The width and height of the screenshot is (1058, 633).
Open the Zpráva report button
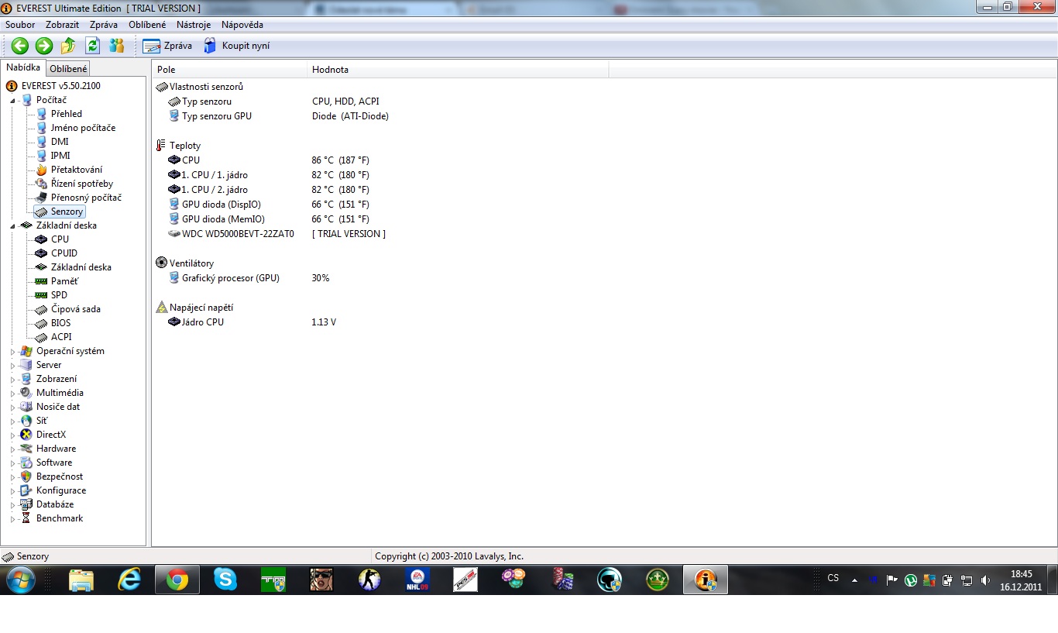(167, 46)
